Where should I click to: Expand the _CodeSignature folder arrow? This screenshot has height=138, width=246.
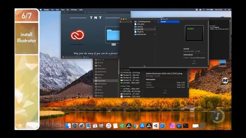pyautogui.click(x=155, y=21)
